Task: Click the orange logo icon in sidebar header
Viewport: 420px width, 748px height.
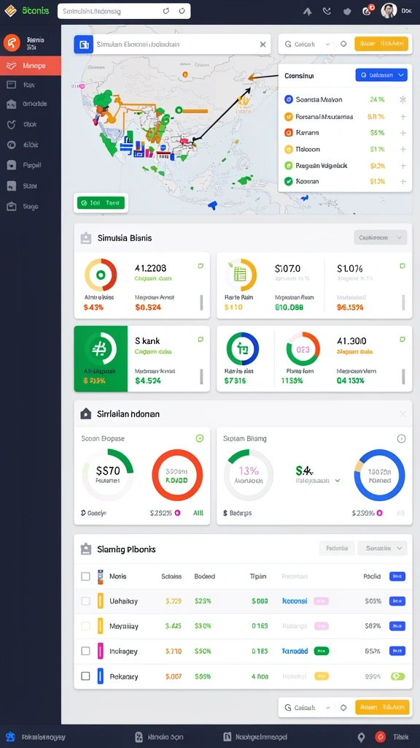Action: click(x=12, y=43)
